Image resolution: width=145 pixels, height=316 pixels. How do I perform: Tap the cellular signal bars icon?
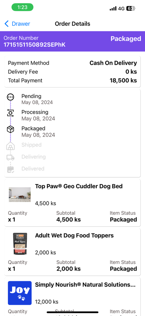click(x=113, y=8)
